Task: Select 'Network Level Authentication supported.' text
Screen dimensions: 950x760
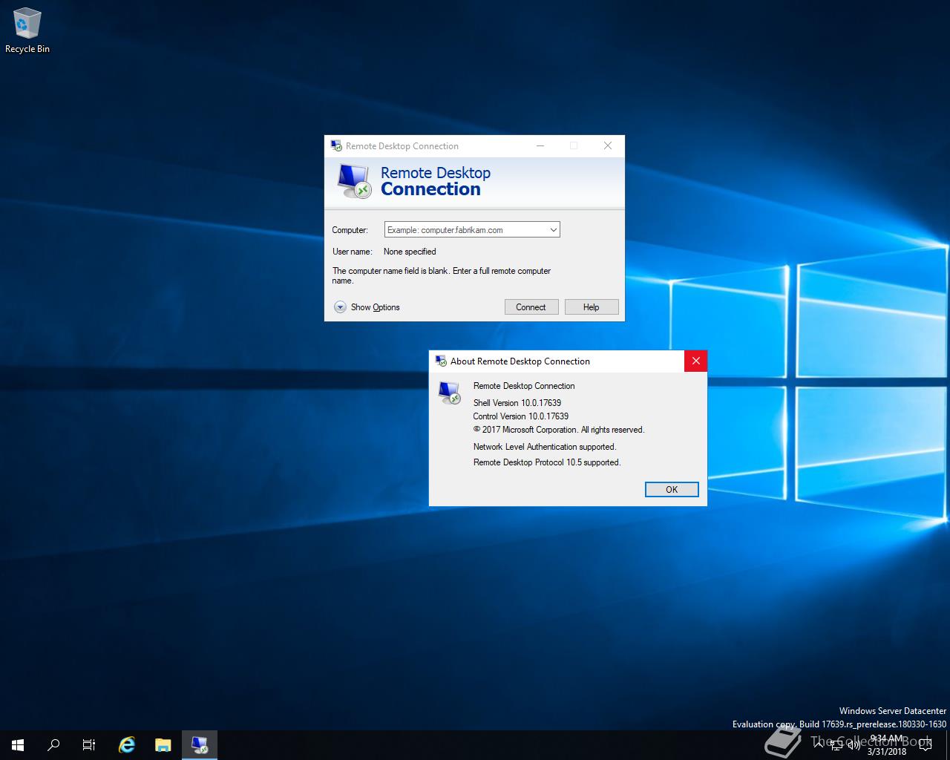Action: pyautogui.click(x=545, y=447)
